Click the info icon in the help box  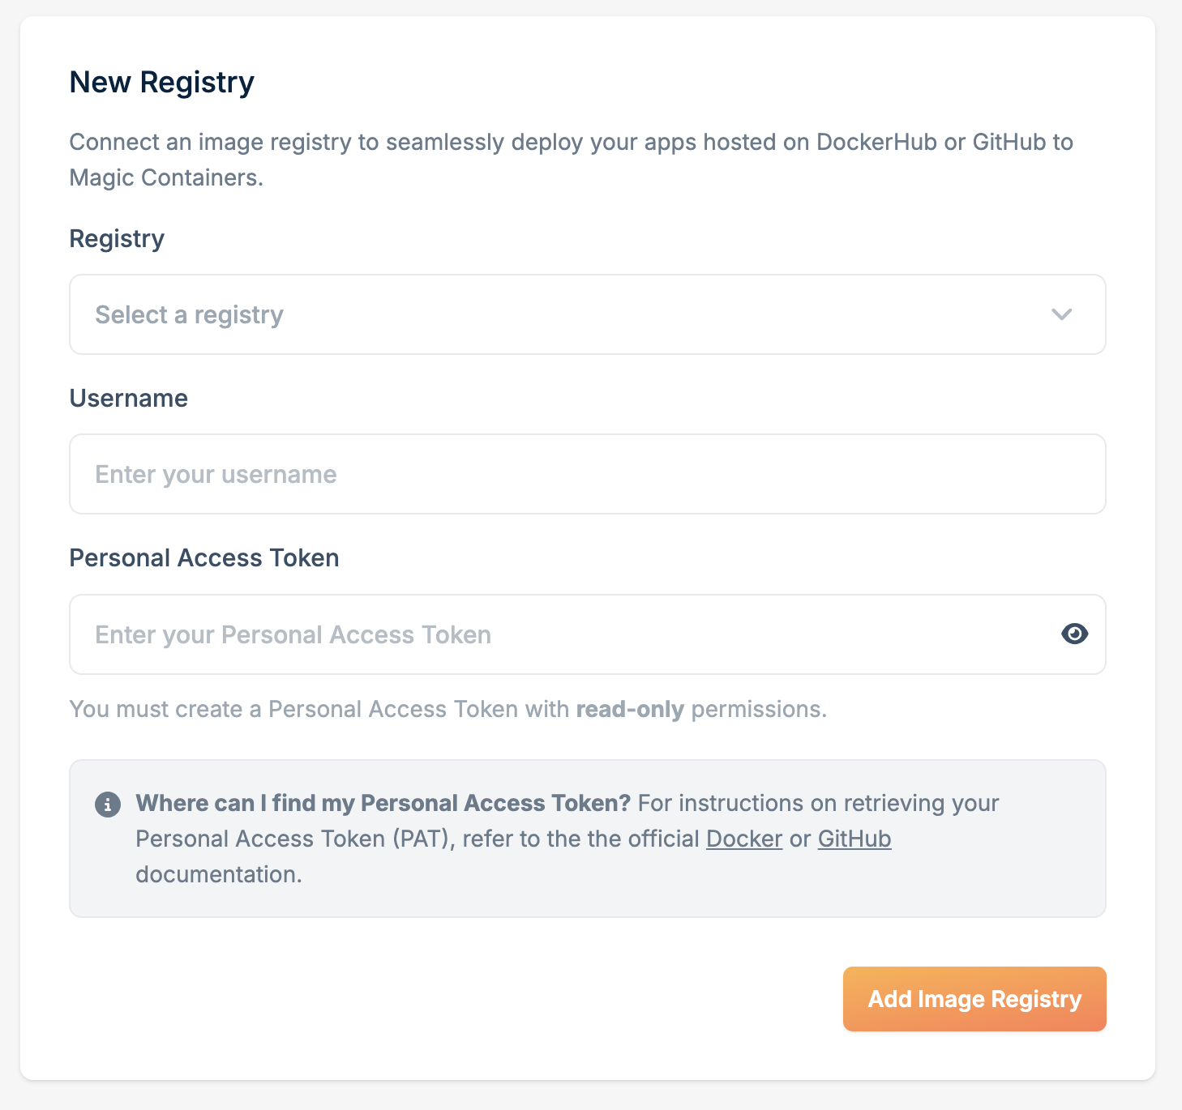pos(108,805)
